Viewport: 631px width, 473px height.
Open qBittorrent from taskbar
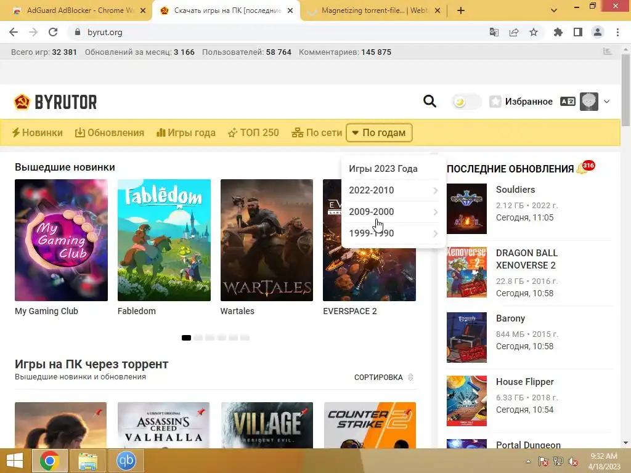tap(126, 461)
